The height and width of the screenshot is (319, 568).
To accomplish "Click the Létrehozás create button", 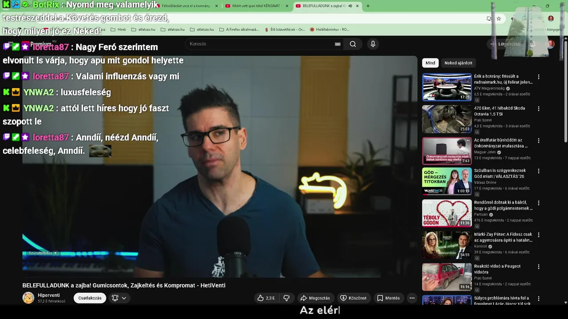I will pos(505,44).
